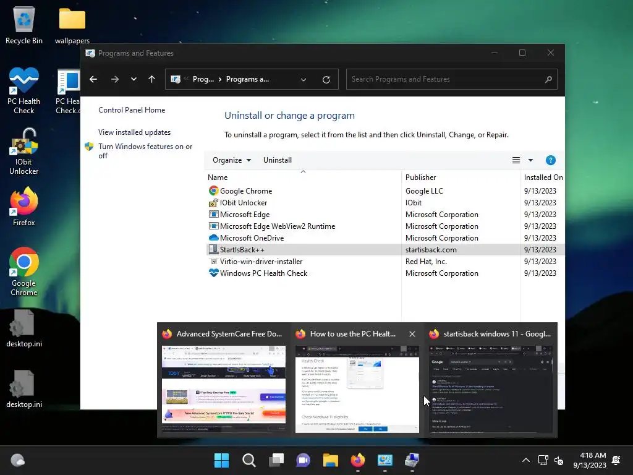Select the Google Chrome desktop shortcut
Screen dimensions: 633x475
point(24,272)
